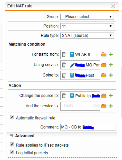The width and height of the screenshot is (122, 160).
Task: Open the Group dropdown
Action: click(x=87, y=17)
